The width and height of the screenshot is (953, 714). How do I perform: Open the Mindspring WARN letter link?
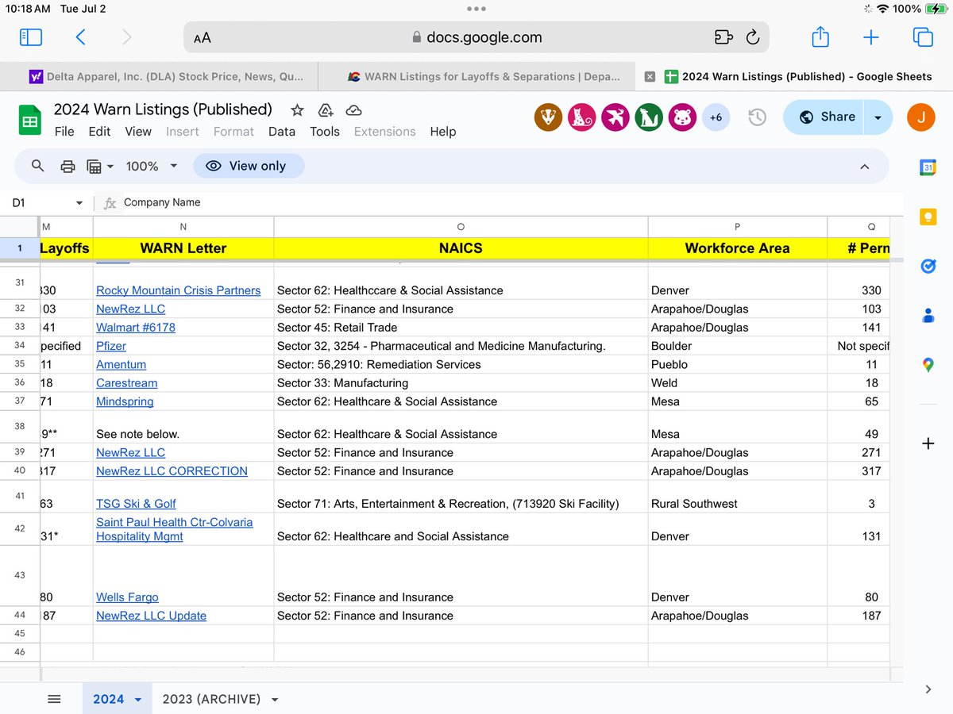[x=125, y=401]
